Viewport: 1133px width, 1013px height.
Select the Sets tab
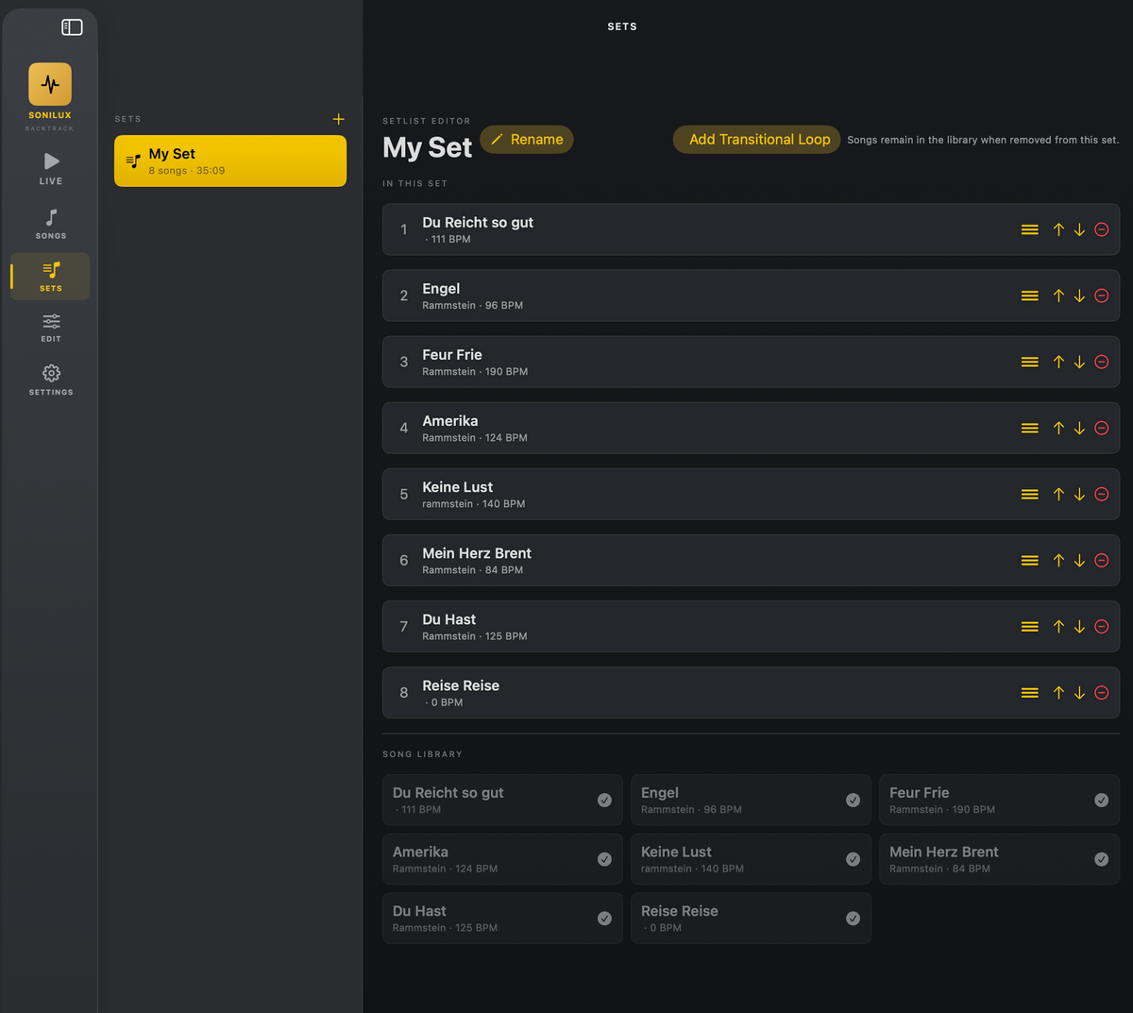51,277
